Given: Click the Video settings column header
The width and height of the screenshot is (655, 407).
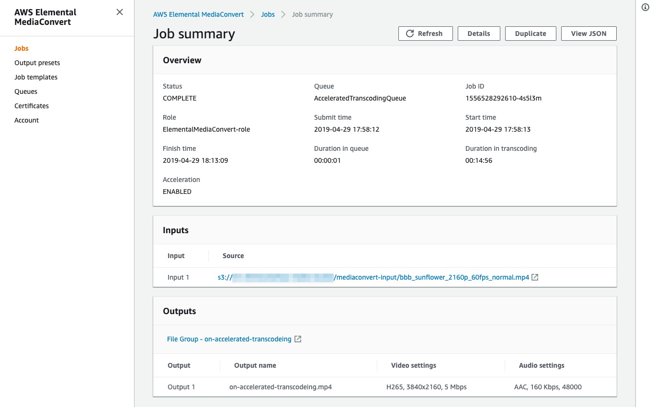Looking at the screenshot, I should (x=414, y=365).
